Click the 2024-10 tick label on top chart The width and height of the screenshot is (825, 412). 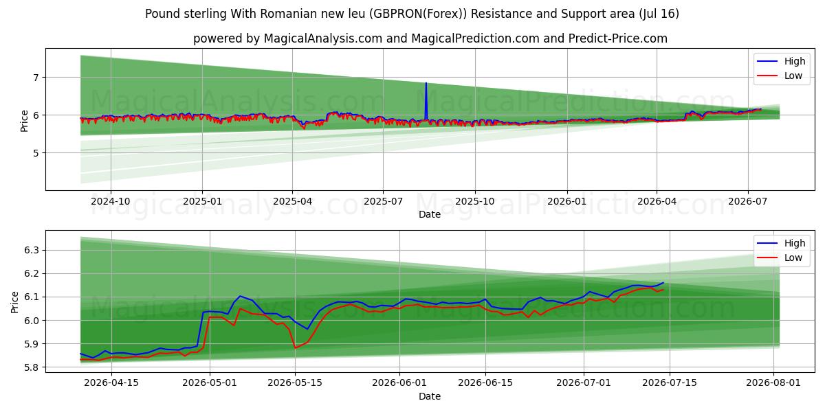pos(110,201)
